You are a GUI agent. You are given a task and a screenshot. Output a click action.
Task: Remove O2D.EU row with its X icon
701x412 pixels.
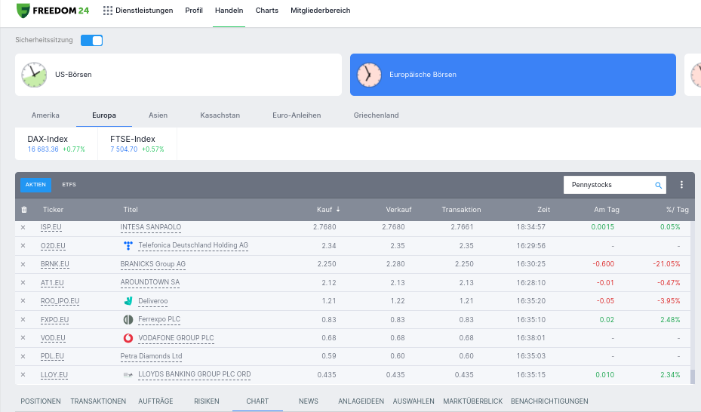[x=23, y=246]
